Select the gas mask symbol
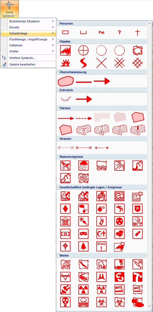 click(x=65, y=302)
